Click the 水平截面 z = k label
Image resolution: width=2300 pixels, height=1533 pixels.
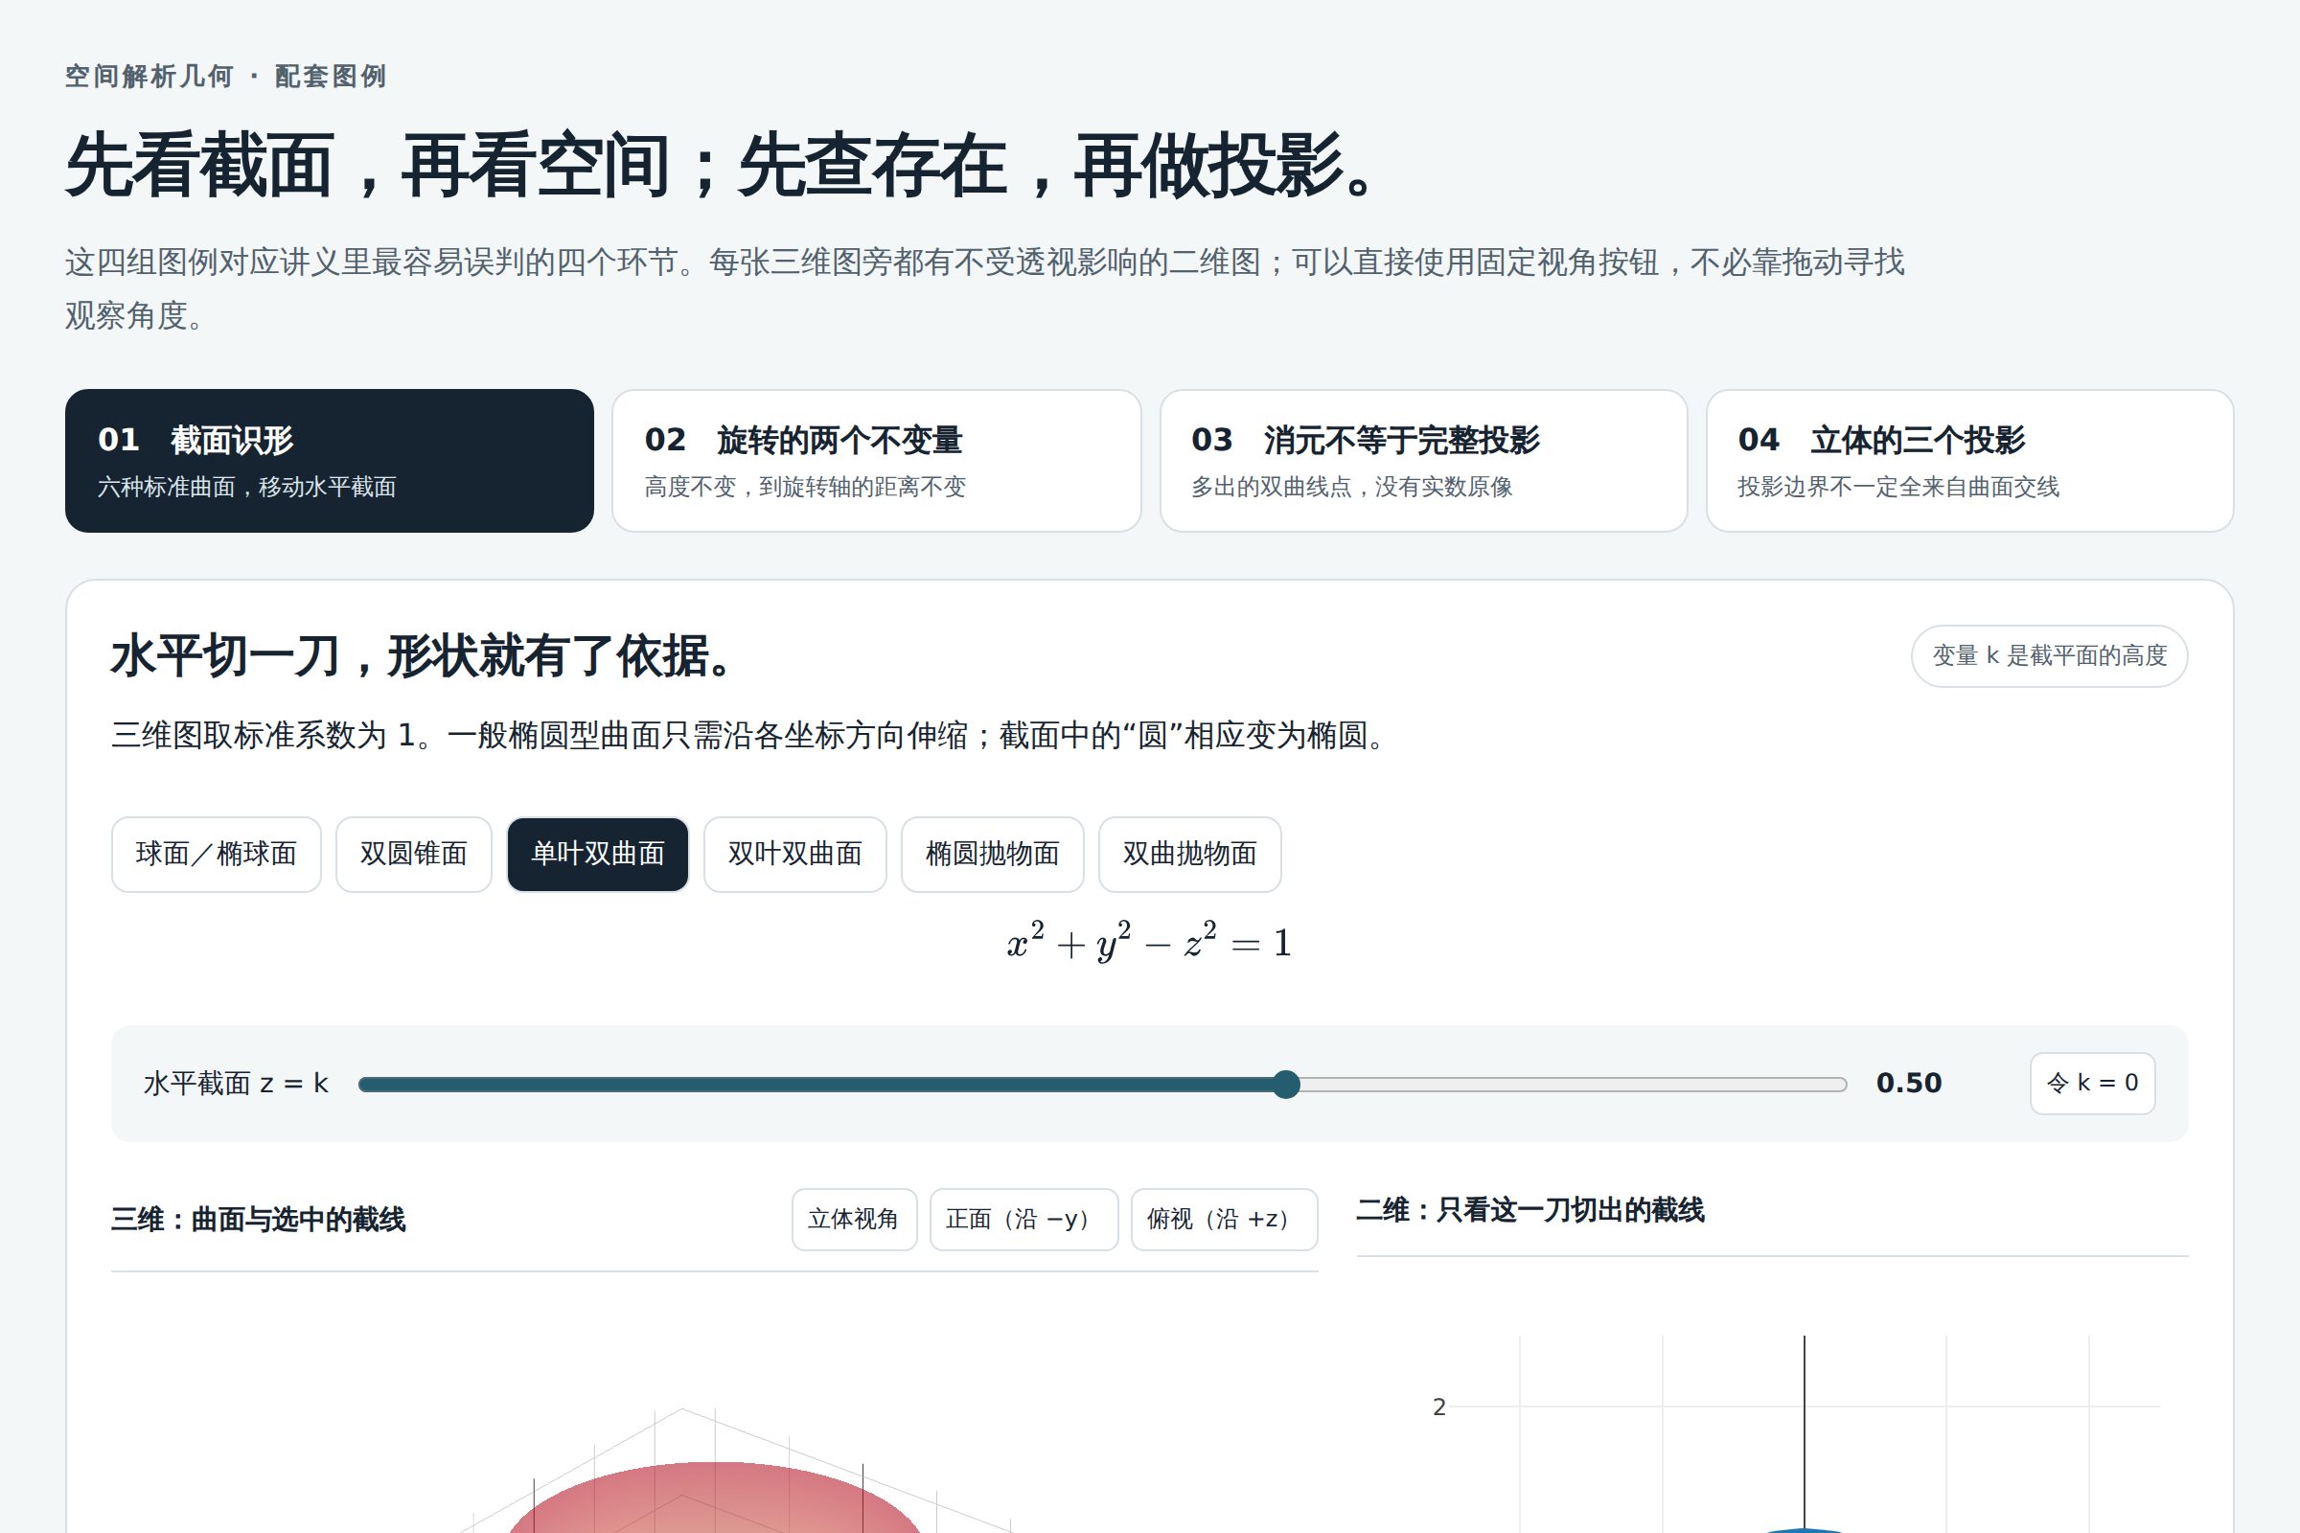click(x=236, y=1084)
